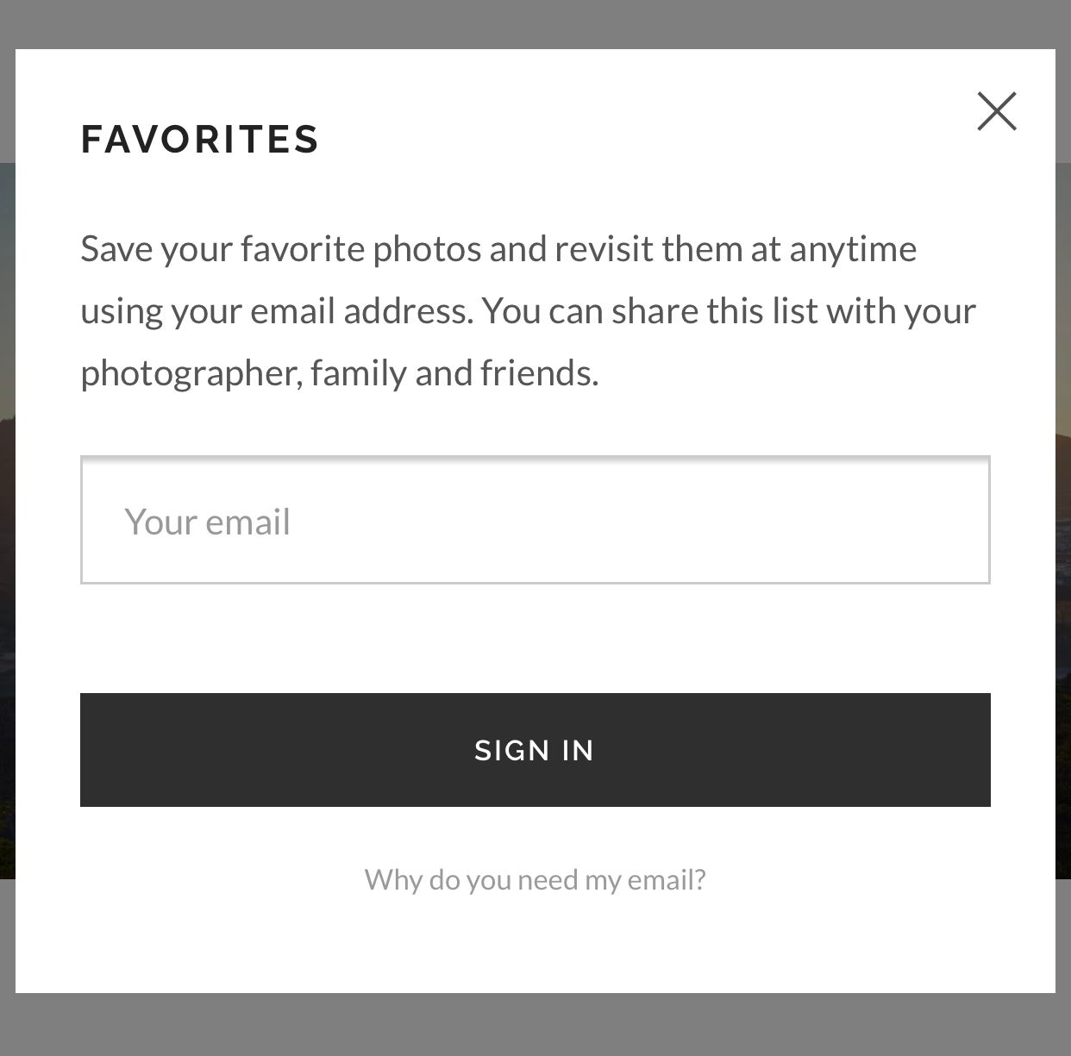The width and height of the screenshot is (1071, 1056).
Task: Focus the email address text box
Action: [535, 520]
